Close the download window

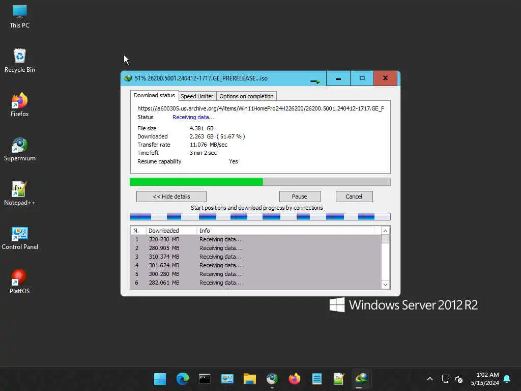tap(386, 78)
